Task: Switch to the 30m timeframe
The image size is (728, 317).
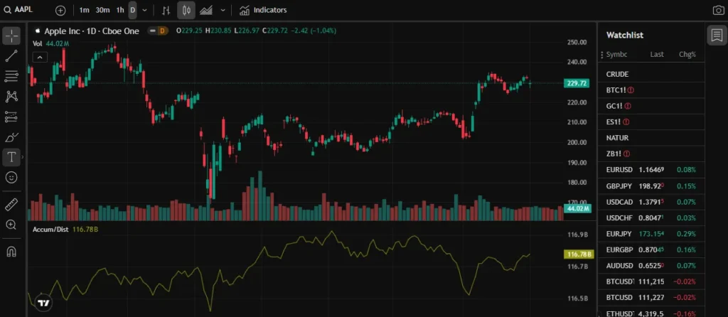Action: pos(102,11)
